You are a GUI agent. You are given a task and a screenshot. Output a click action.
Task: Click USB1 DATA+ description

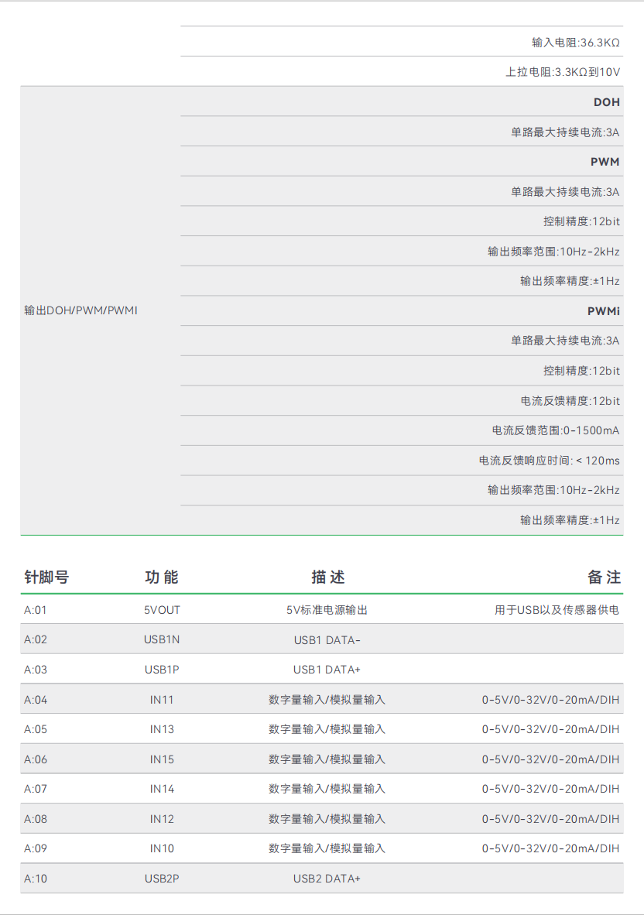tap(327, 670)
